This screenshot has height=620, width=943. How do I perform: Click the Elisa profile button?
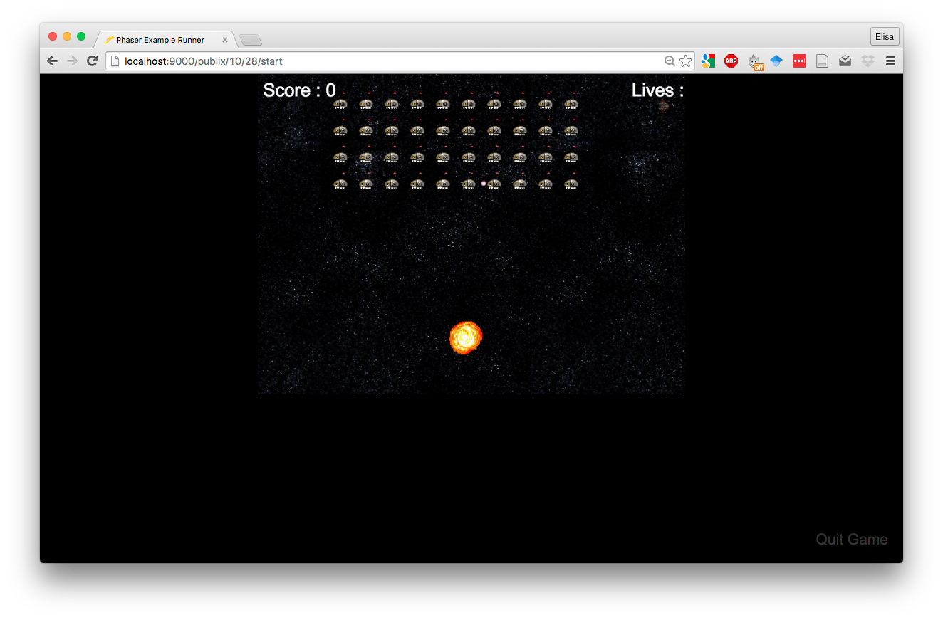tap(885, 37)
